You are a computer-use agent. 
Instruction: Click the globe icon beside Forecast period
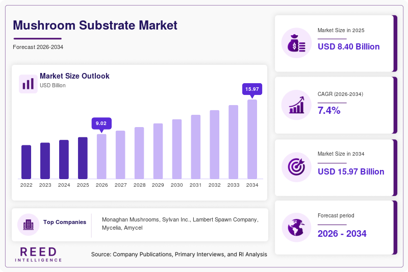pos(296,228)
